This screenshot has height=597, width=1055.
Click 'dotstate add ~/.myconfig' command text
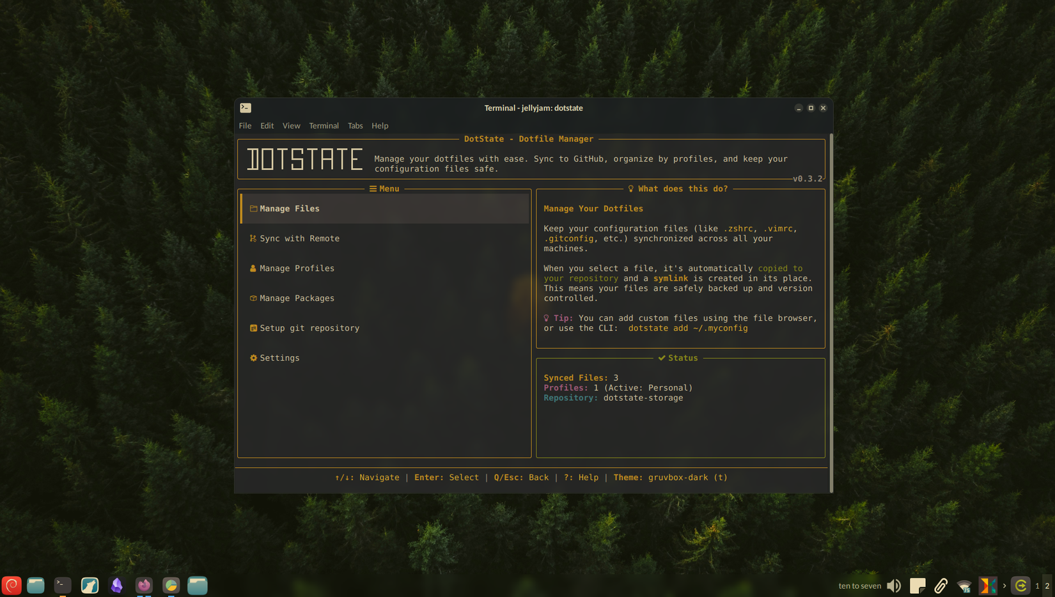[x=688, y=328]
